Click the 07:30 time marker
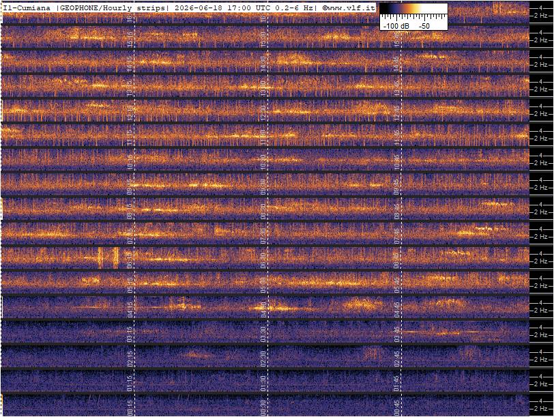Screen dimensions: 554x417 coord(263,235)
